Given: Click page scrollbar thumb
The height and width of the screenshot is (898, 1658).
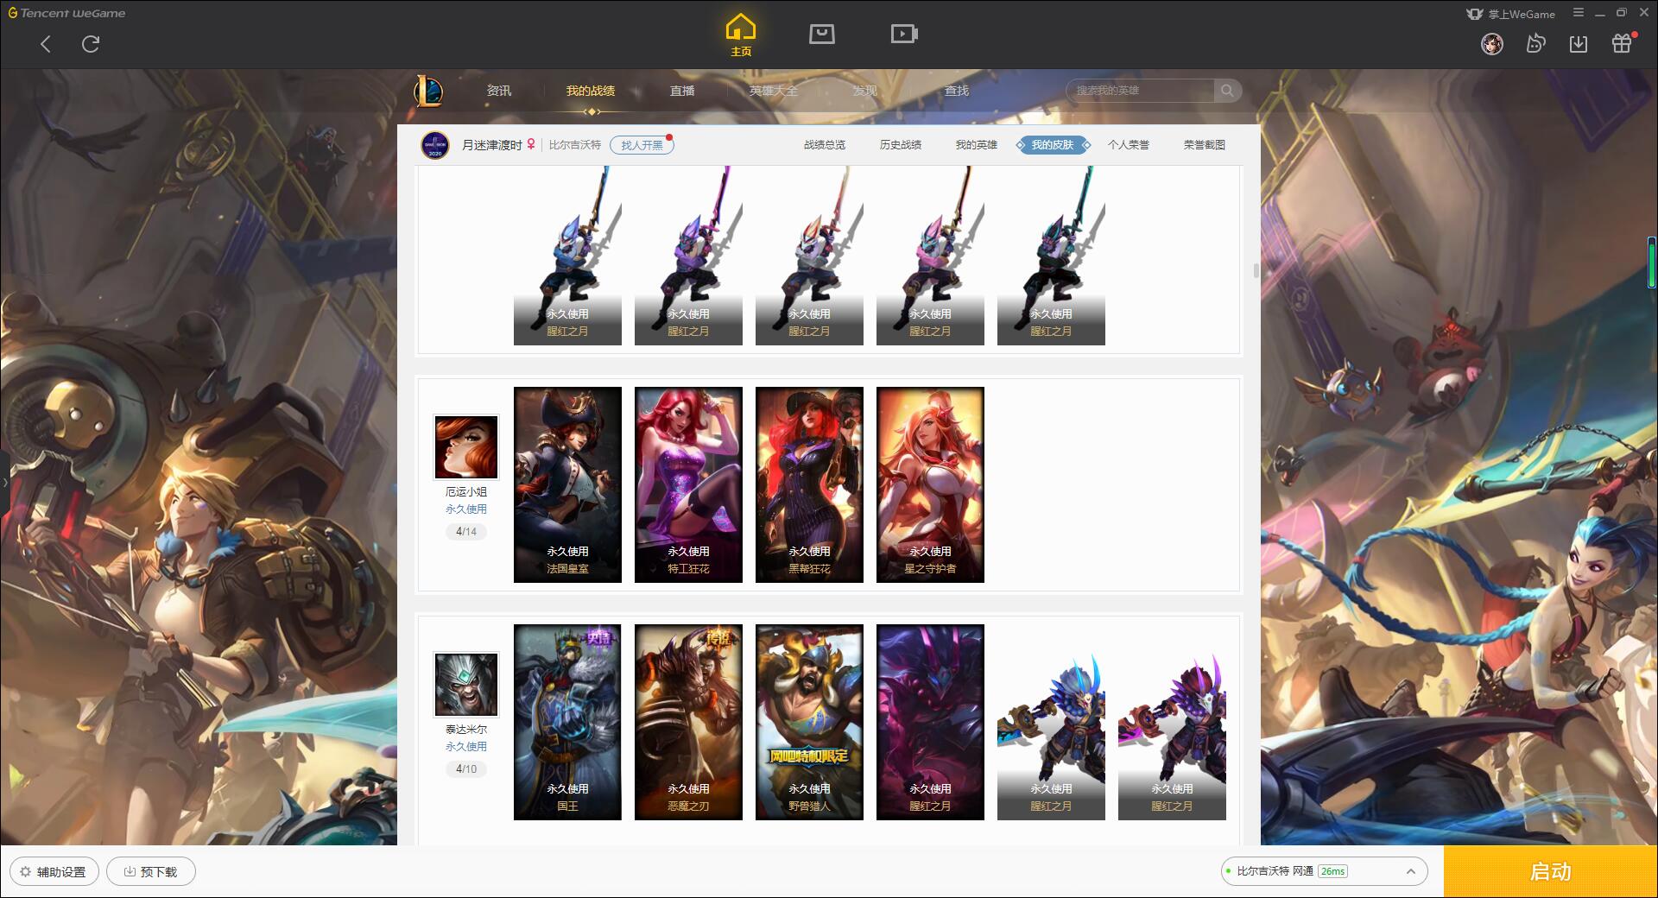Looking at the screenshot, I should pos(1256,271).
